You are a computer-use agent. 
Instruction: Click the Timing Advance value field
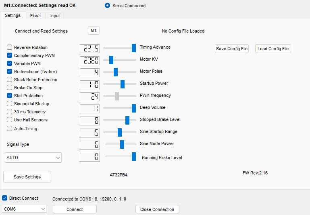[90, 49]
